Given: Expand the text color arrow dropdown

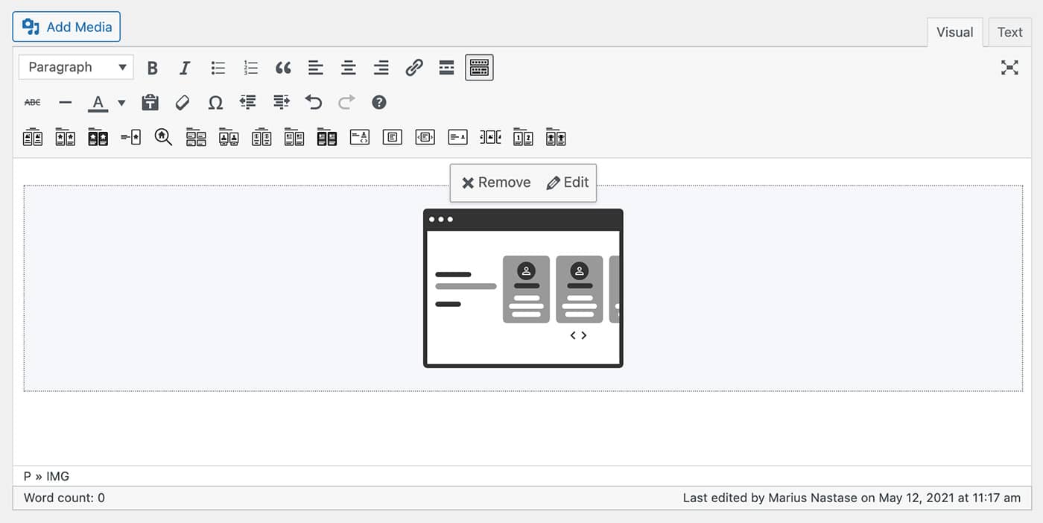Looking at the screenshot, I should [121, 103].
